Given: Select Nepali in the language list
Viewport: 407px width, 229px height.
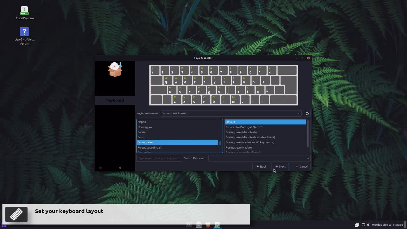Looking at the screenshot, I should 177,122.
